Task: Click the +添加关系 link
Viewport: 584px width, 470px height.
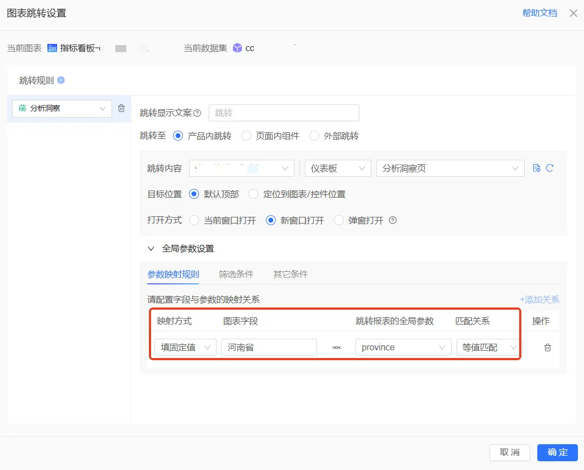Action: pyautogui.click(x=539, y=300)
